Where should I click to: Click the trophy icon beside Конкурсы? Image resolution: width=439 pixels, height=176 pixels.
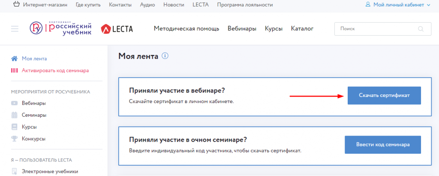point(14,139)
